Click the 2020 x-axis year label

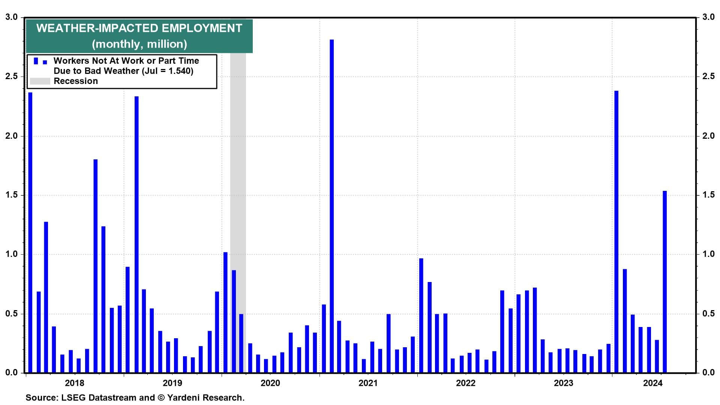(x=270, y=383)
